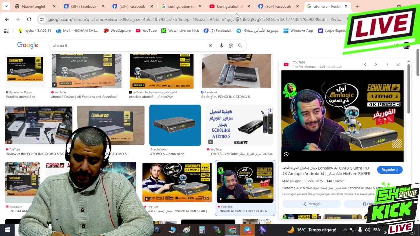Open the Chrome apps grid in bookmarks bar
The height and width of the screenshot is (236, 420).
(x=6, y=30)
